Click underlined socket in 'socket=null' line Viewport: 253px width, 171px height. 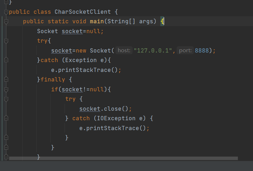[72, 31]
